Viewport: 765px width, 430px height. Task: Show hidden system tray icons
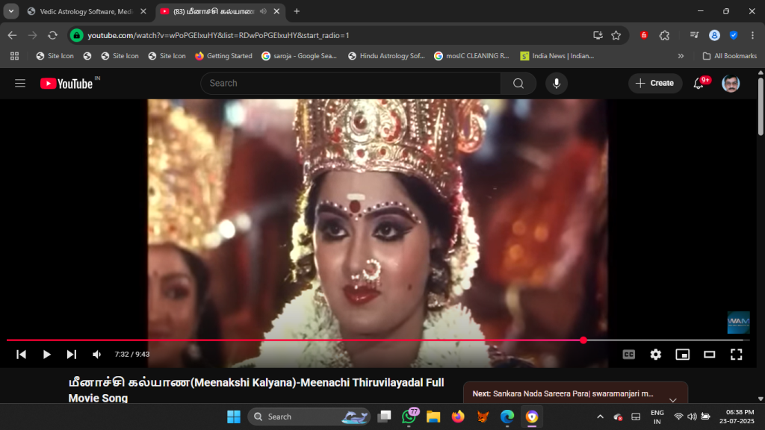(x=600, y=417)
